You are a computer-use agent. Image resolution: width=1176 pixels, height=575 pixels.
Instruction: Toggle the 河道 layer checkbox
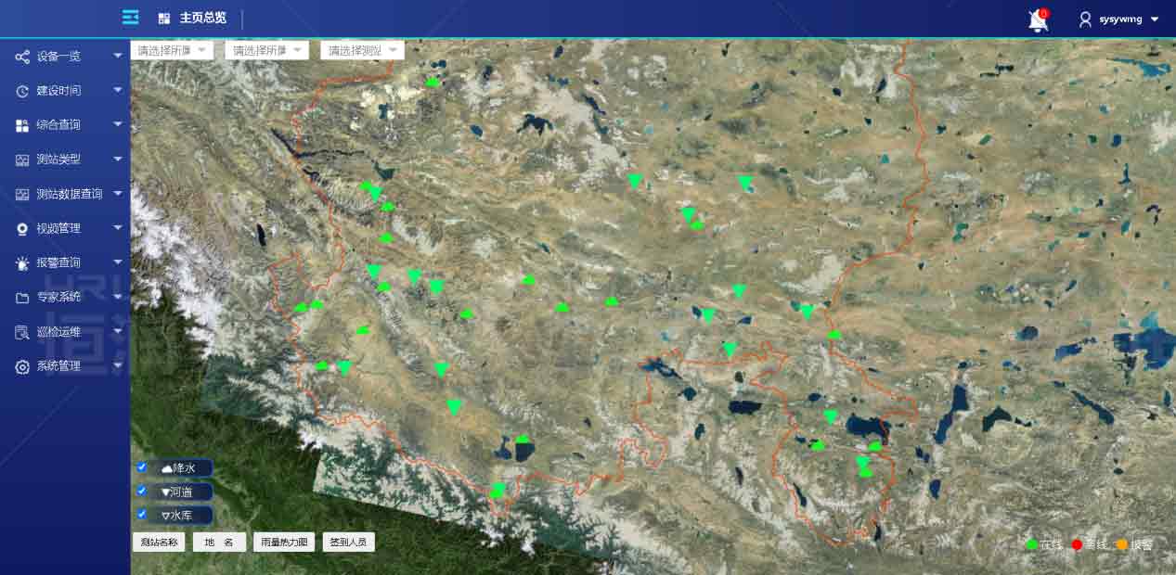142,491
